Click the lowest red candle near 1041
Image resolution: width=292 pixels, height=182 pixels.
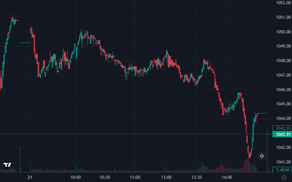point(250,154)
